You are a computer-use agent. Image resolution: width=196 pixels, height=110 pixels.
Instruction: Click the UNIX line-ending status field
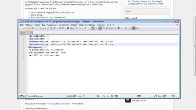click(x=139, y=96)
